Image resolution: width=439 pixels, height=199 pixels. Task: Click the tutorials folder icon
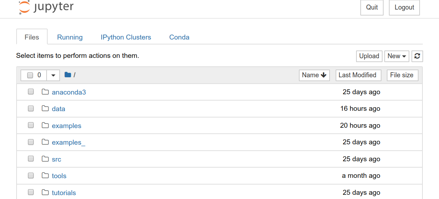[45, 192]
